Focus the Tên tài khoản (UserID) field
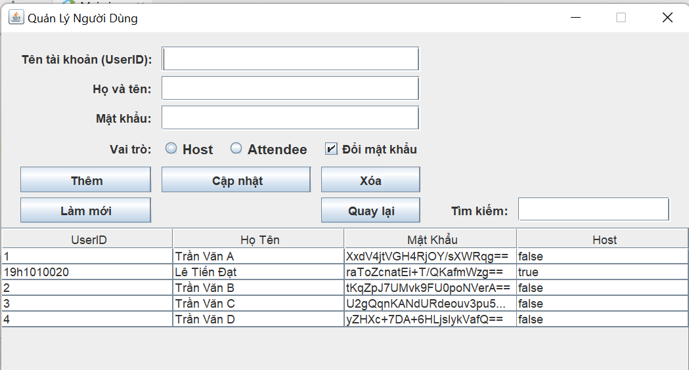Screen dimensions: 689x370 click(x=290, y=59)
